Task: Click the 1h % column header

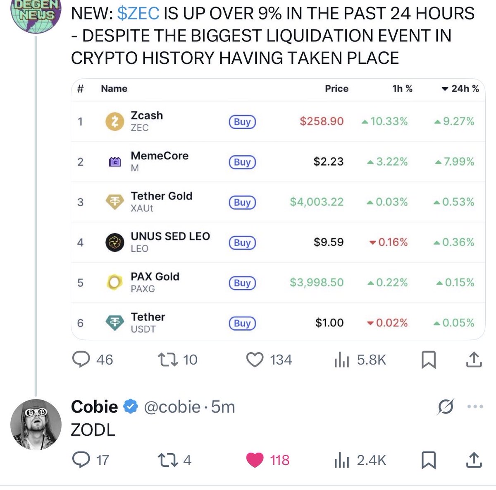Action: click(402, 89)
